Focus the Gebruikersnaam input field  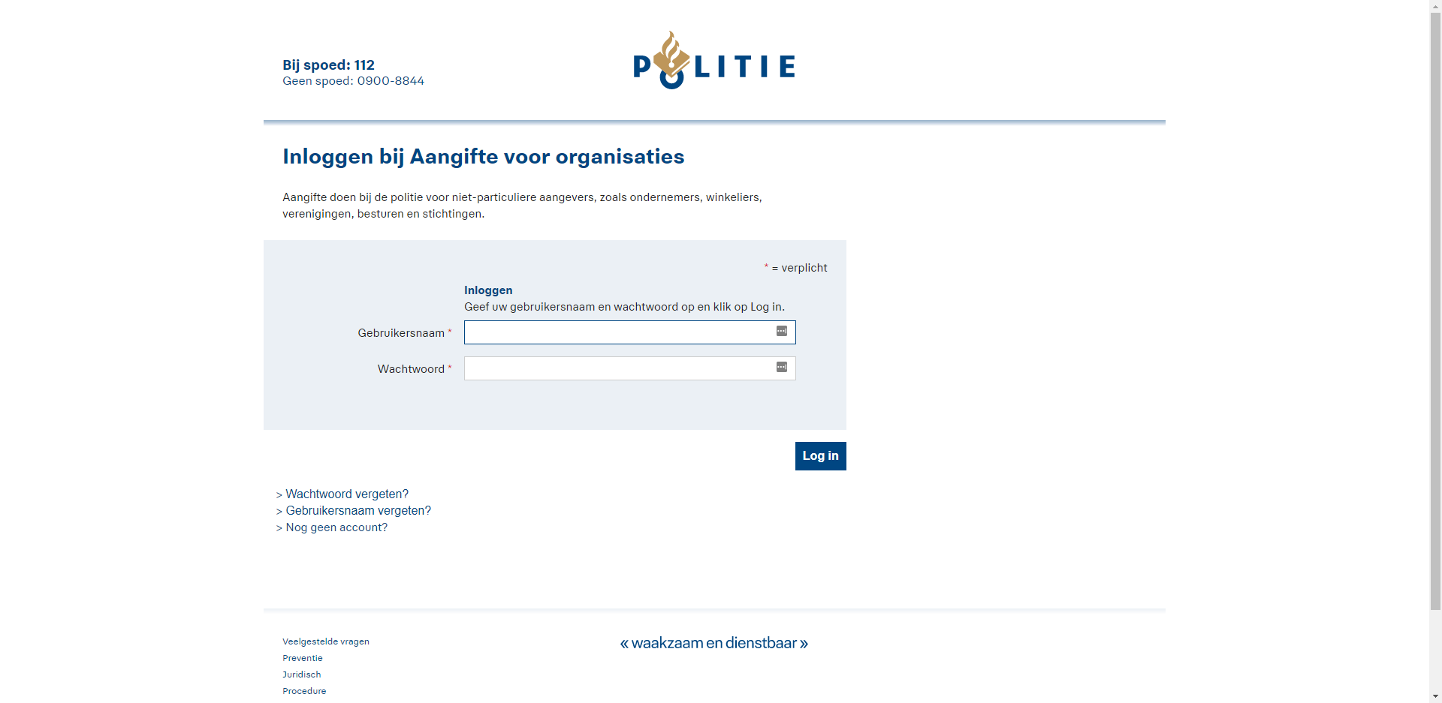[617, 332]
